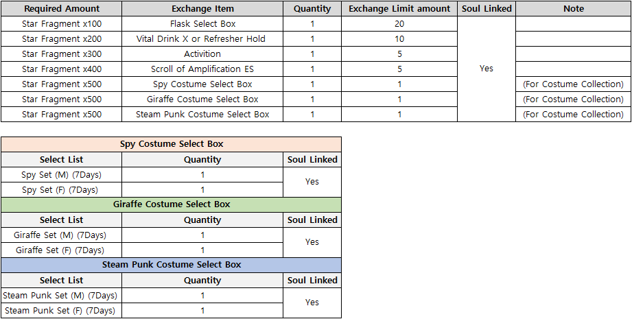Click the Star Fragment x100 cell
This screenshot has height=319, width=632.
[61, 24]
